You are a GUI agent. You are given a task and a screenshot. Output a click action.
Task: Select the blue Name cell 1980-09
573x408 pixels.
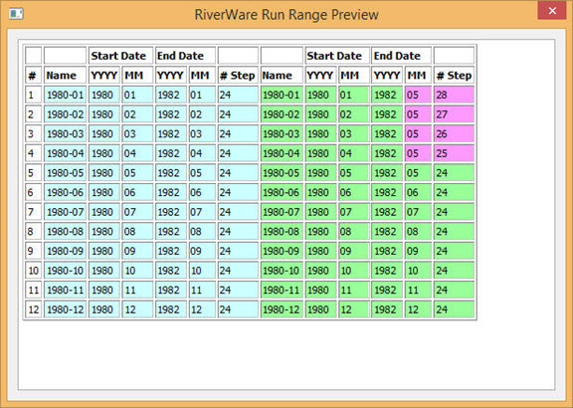tap(65, 251)
